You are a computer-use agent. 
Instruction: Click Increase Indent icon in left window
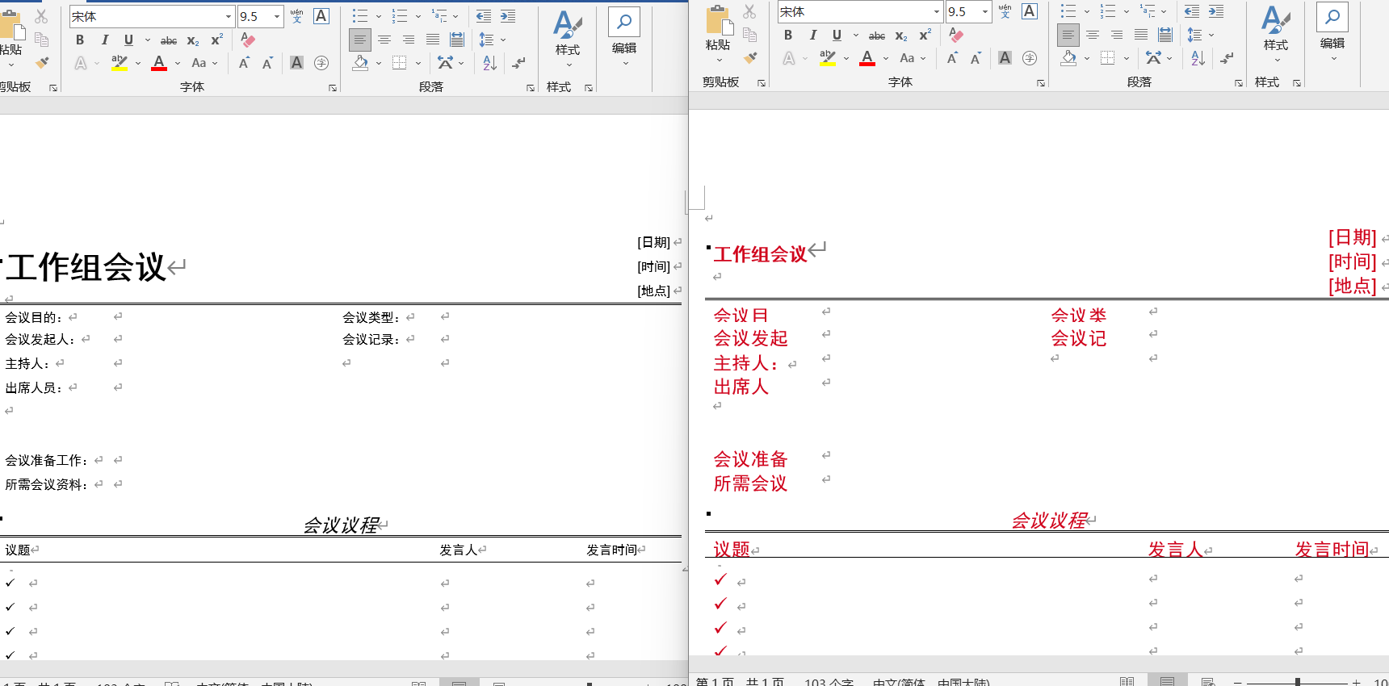click(508, 16)
